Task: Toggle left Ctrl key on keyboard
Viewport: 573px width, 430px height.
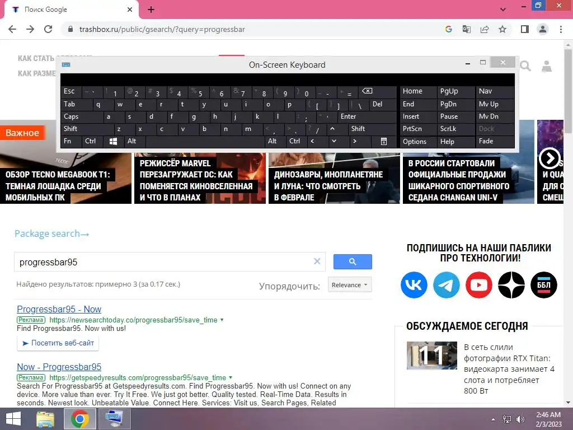Action: 93,142
